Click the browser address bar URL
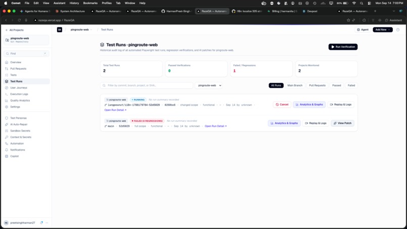407x229 pixels. (x=57, y=20)
